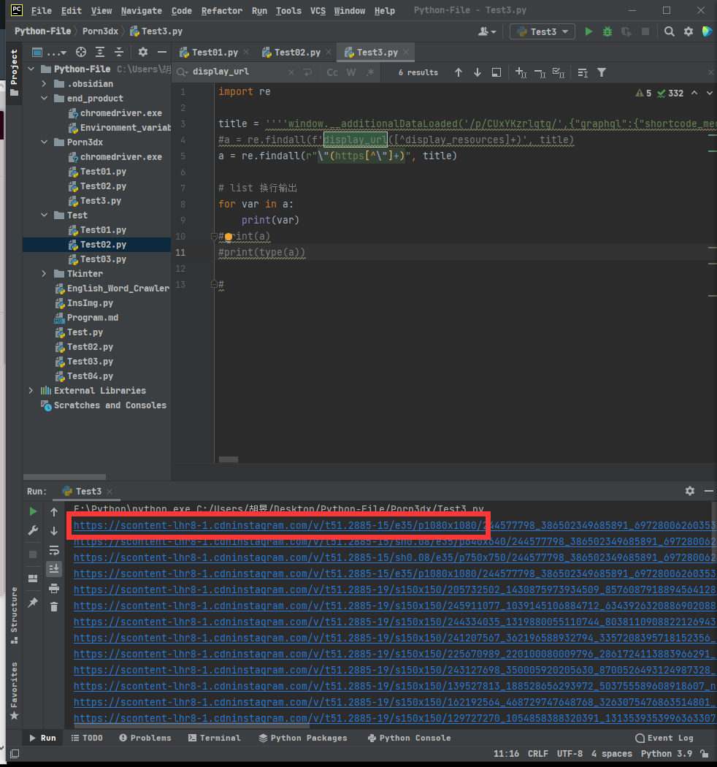This screenshot has width=717, height=767.
Task: Open the search results filter funnel
Action: coord(602,72)
